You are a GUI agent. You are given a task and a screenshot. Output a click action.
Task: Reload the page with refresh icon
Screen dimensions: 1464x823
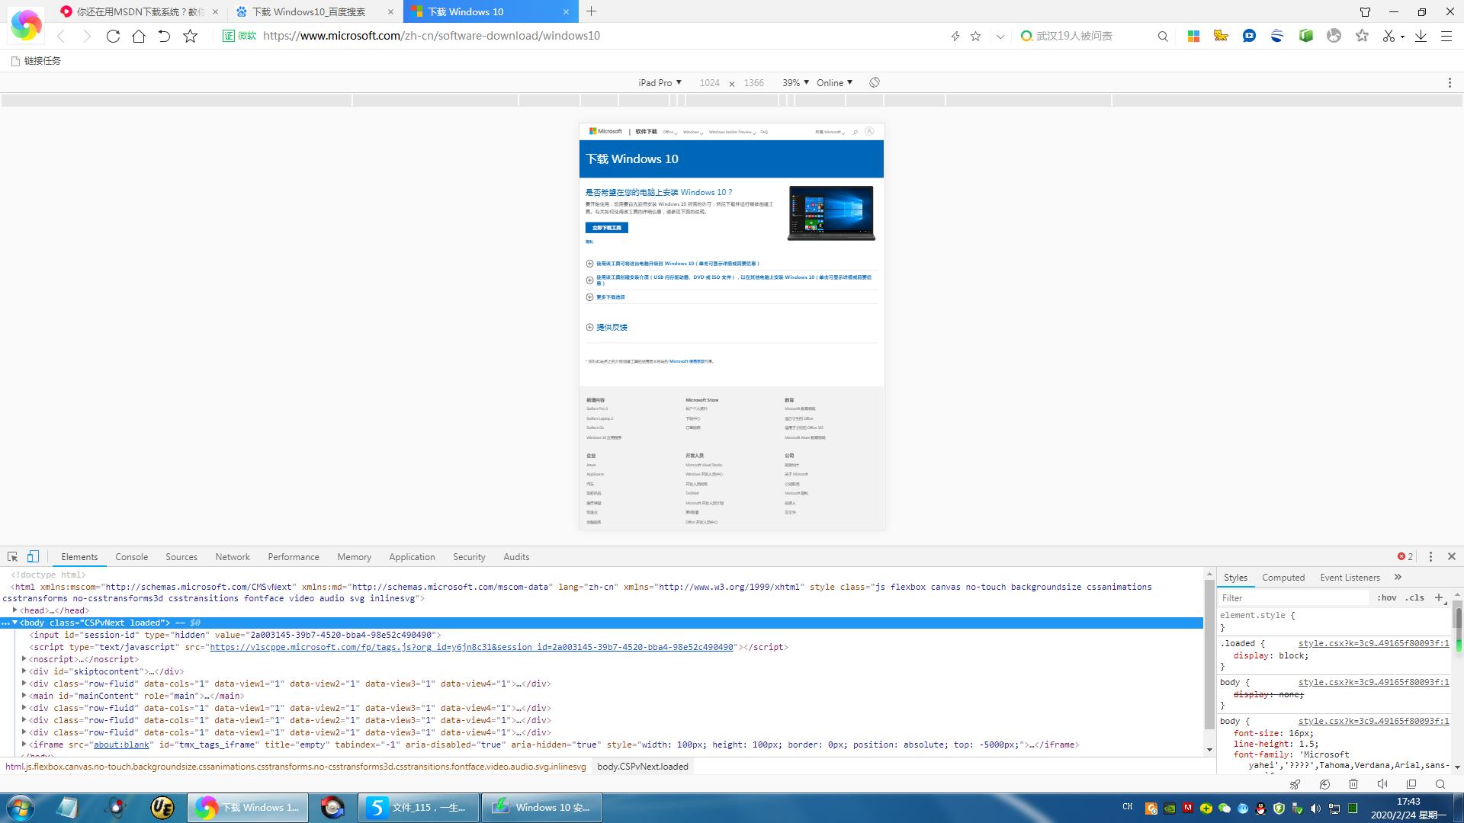pos(113,36)
